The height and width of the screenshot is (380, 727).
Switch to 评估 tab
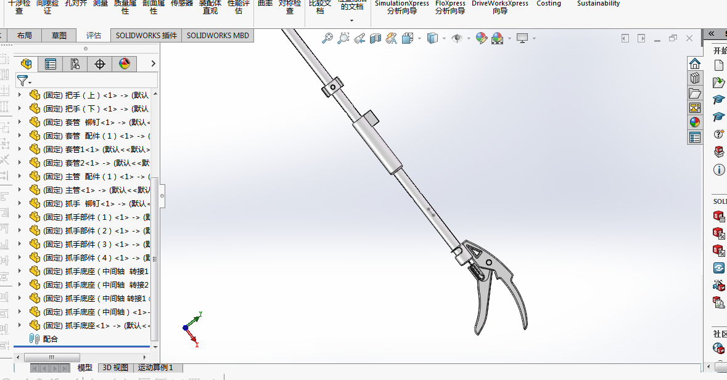(93, 35)
